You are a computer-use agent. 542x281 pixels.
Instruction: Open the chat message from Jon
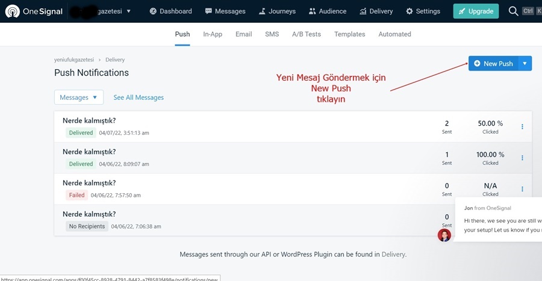pyautogui.click(x=499, y=220)
